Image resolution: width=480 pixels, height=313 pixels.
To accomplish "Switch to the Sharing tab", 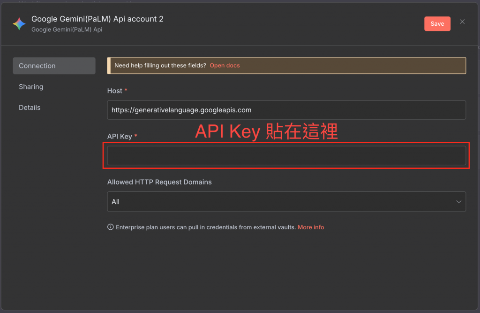I will (31, 87).
